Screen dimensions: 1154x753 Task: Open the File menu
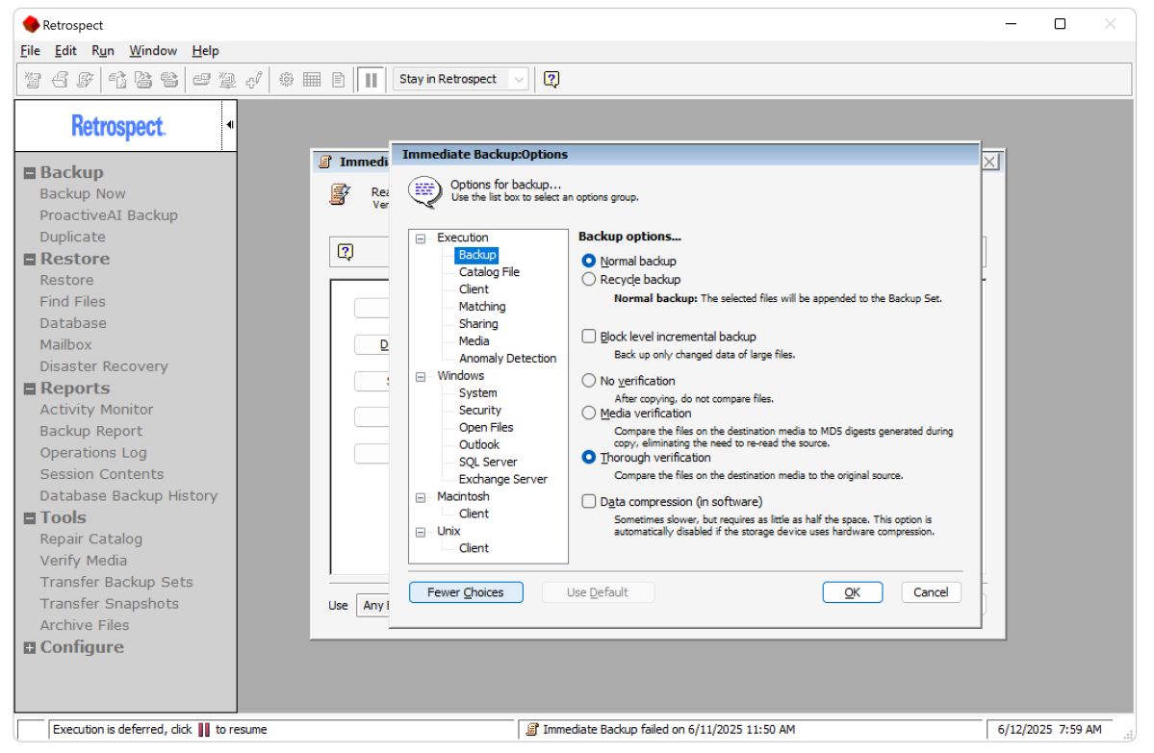[30, 51]
